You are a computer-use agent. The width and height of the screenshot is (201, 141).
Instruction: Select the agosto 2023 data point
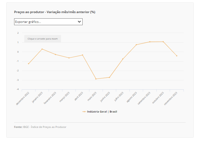136,44
